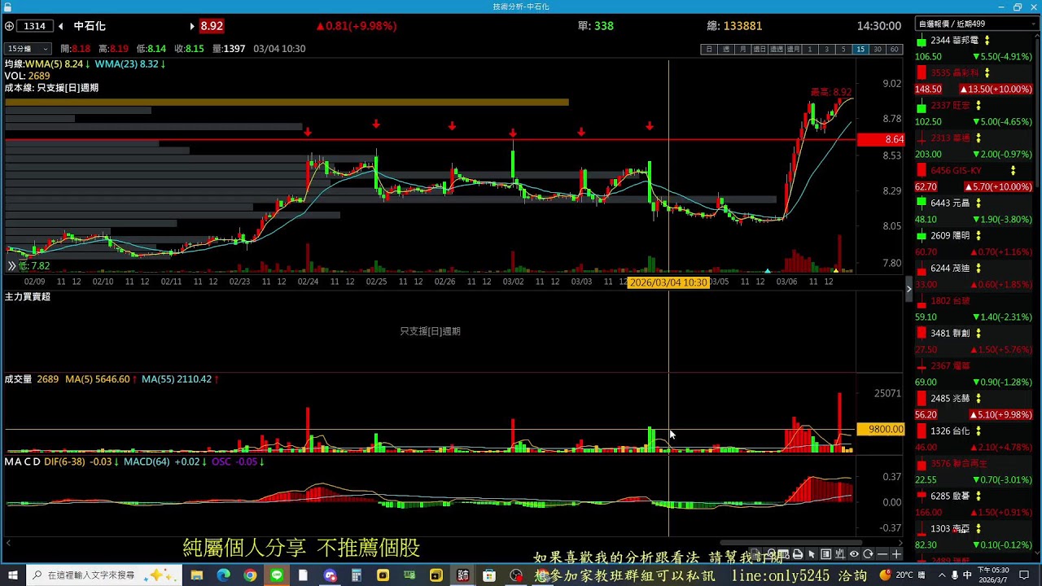Click the date marker 2026/03/04 10:30

coord(668,282)
